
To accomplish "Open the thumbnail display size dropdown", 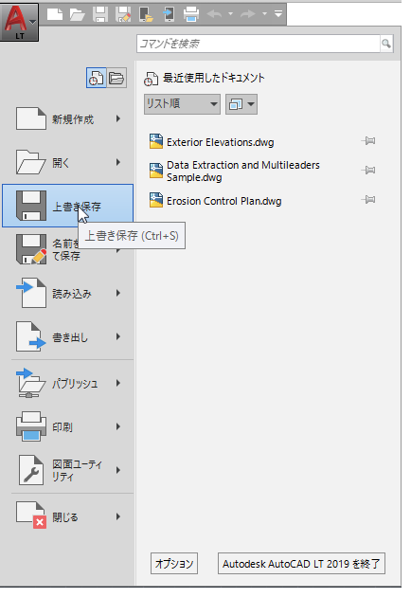I will tap(241, 104).
